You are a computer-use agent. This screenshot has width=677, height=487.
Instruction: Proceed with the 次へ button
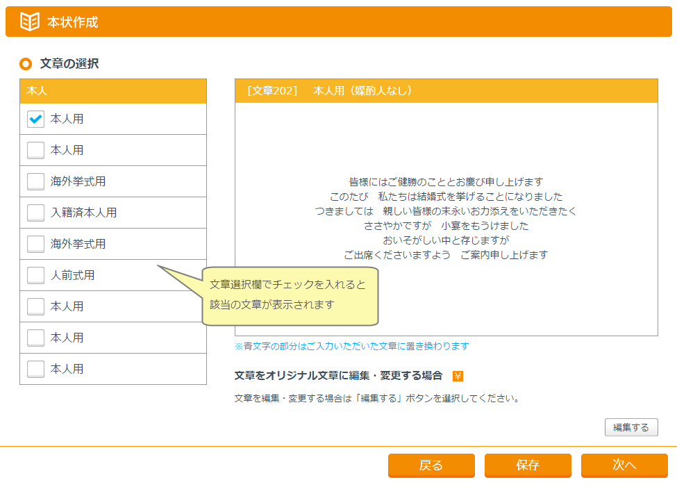(x=624, y=465)
